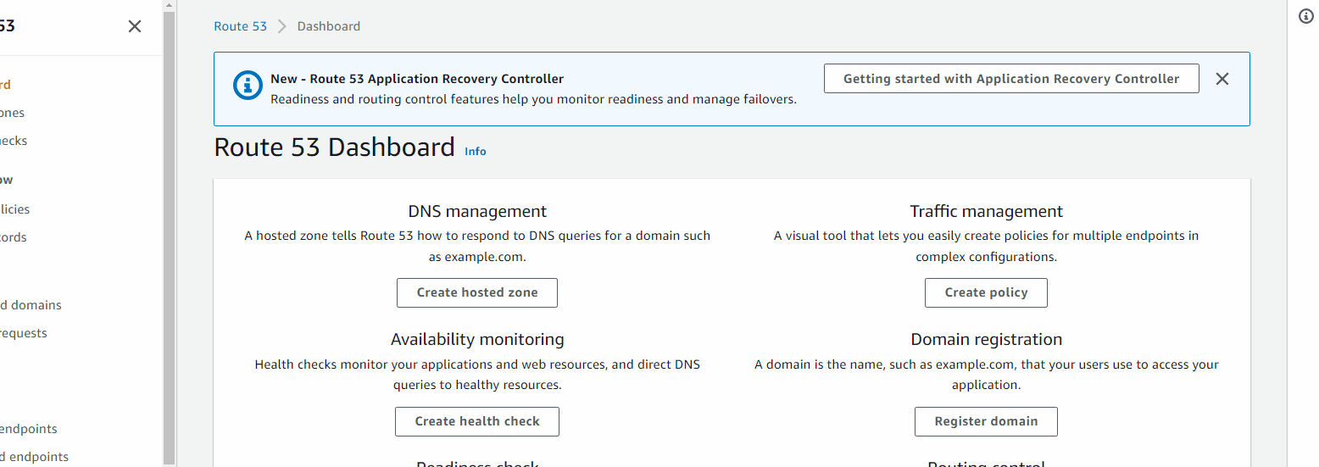Open Traffic policies in the sidebar

[15, 209]
